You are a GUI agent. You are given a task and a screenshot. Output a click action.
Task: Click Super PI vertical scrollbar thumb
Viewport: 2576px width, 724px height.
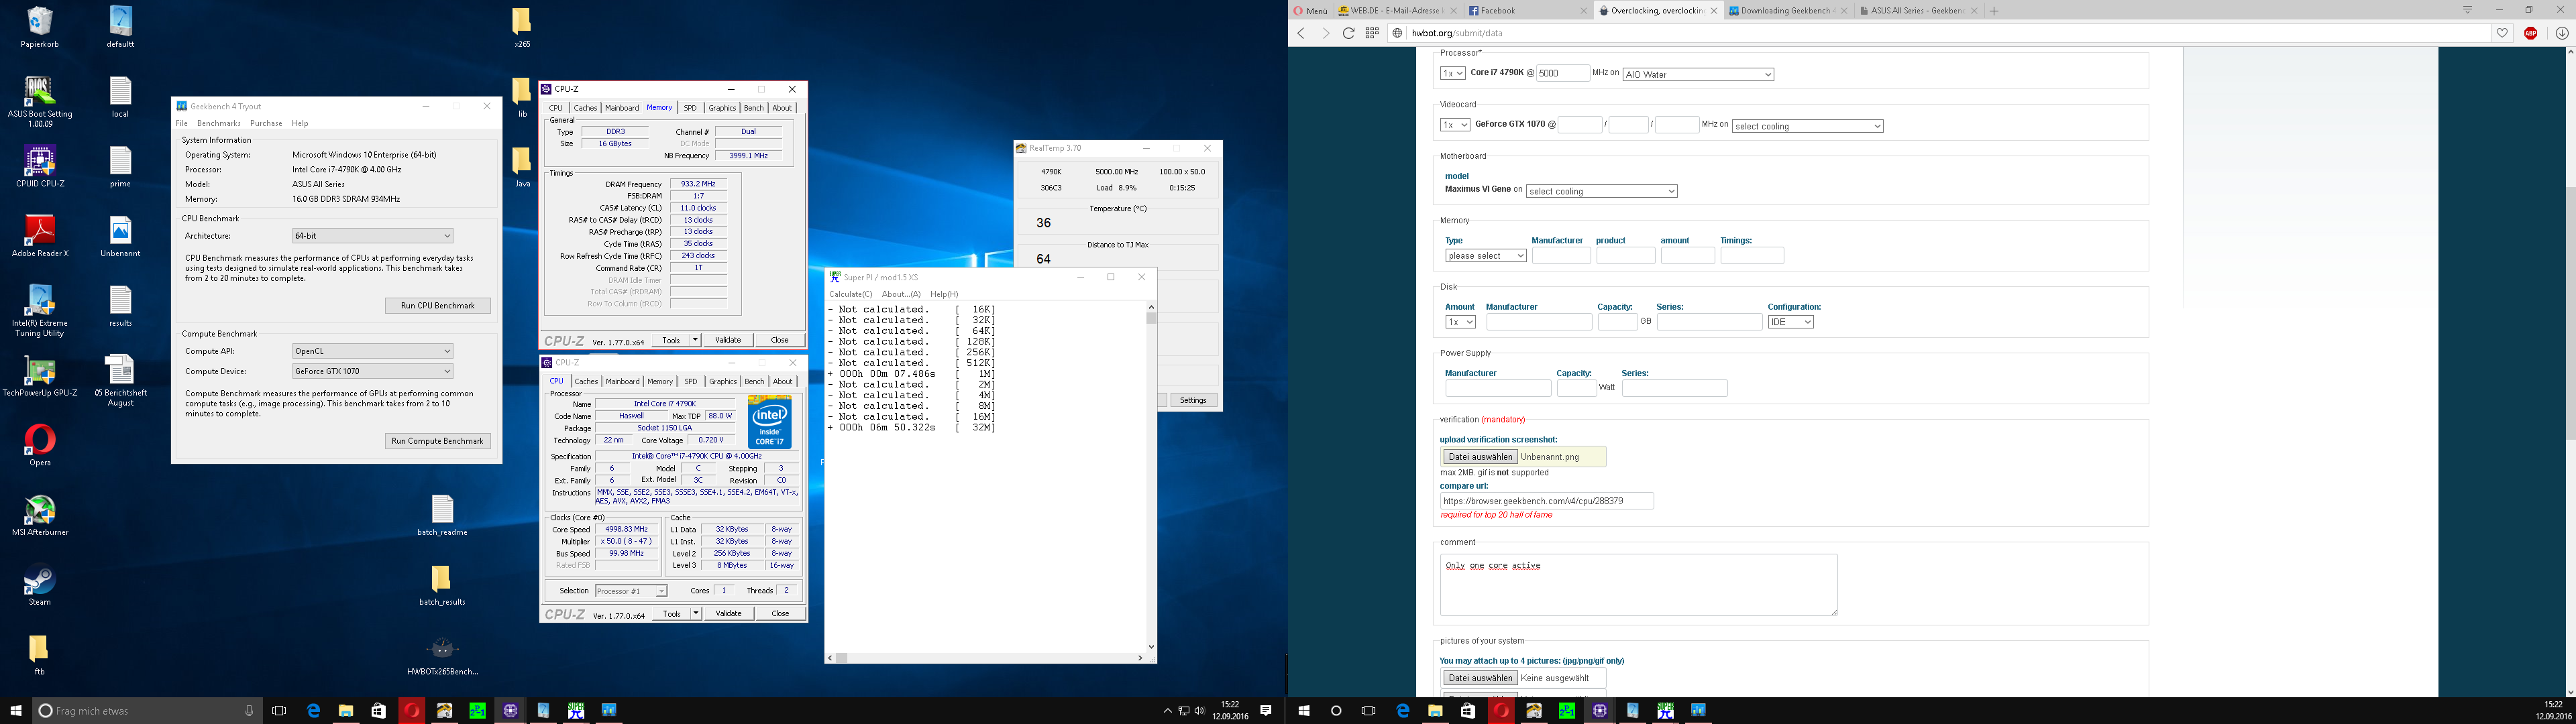coord(1151,318)
